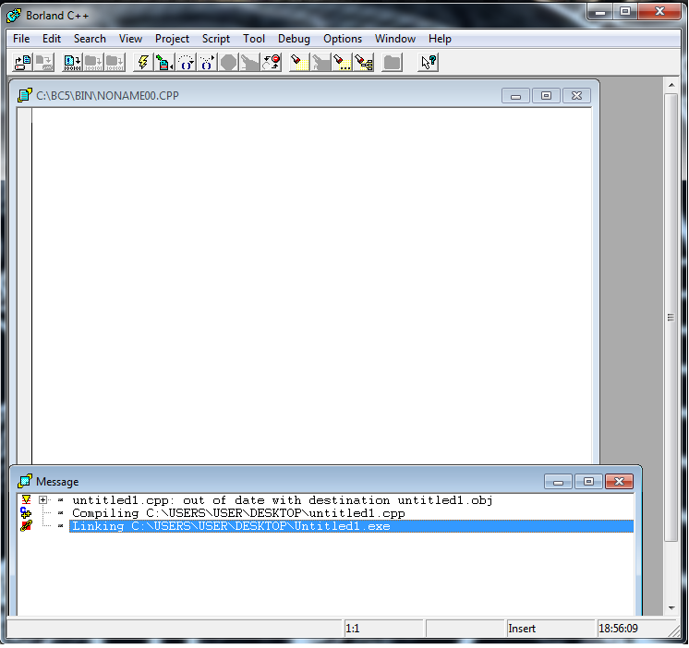Open the Project menu

(x=172, y=39)
